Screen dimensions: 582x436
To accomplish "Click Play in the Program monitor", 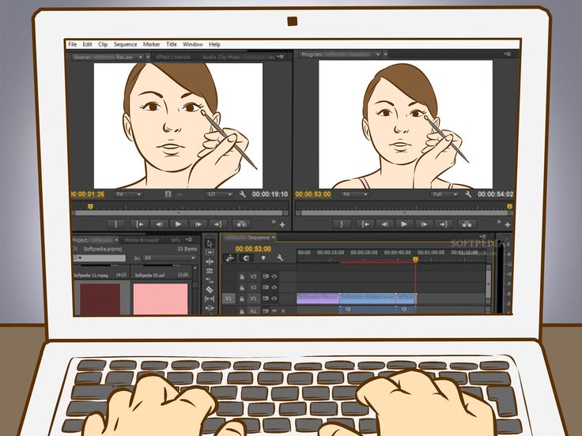I will click(x=404, y=224).
